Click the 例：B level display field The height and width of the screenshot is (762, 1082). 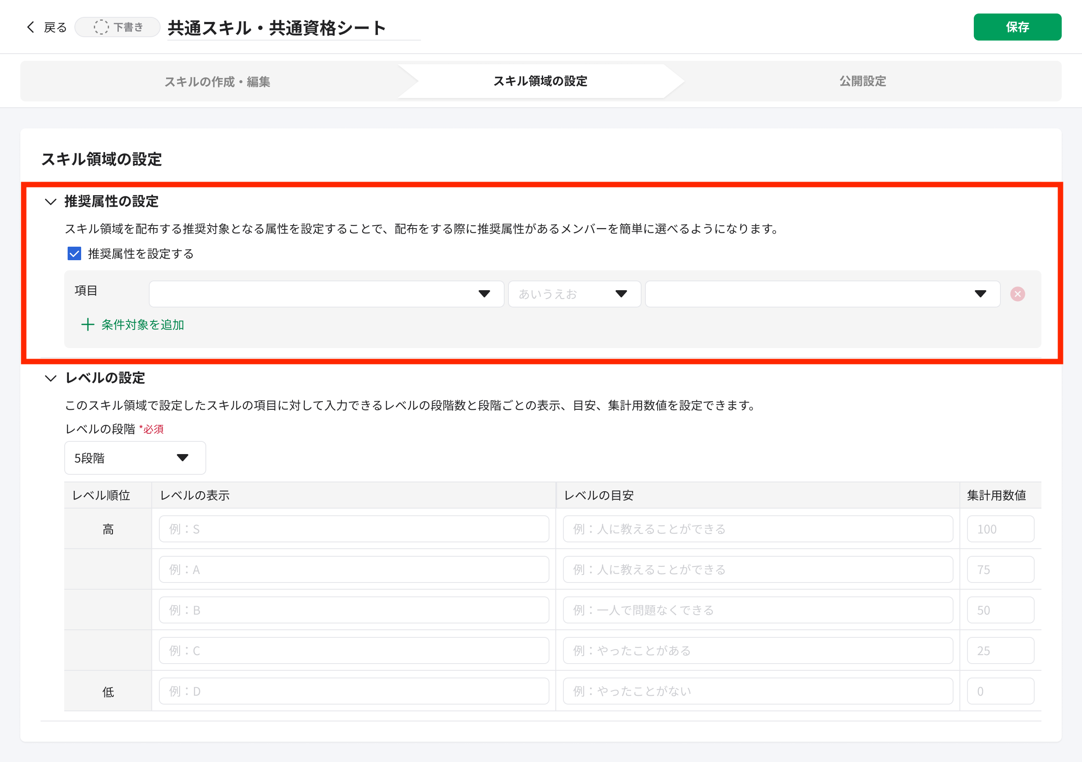pos(354,610)
